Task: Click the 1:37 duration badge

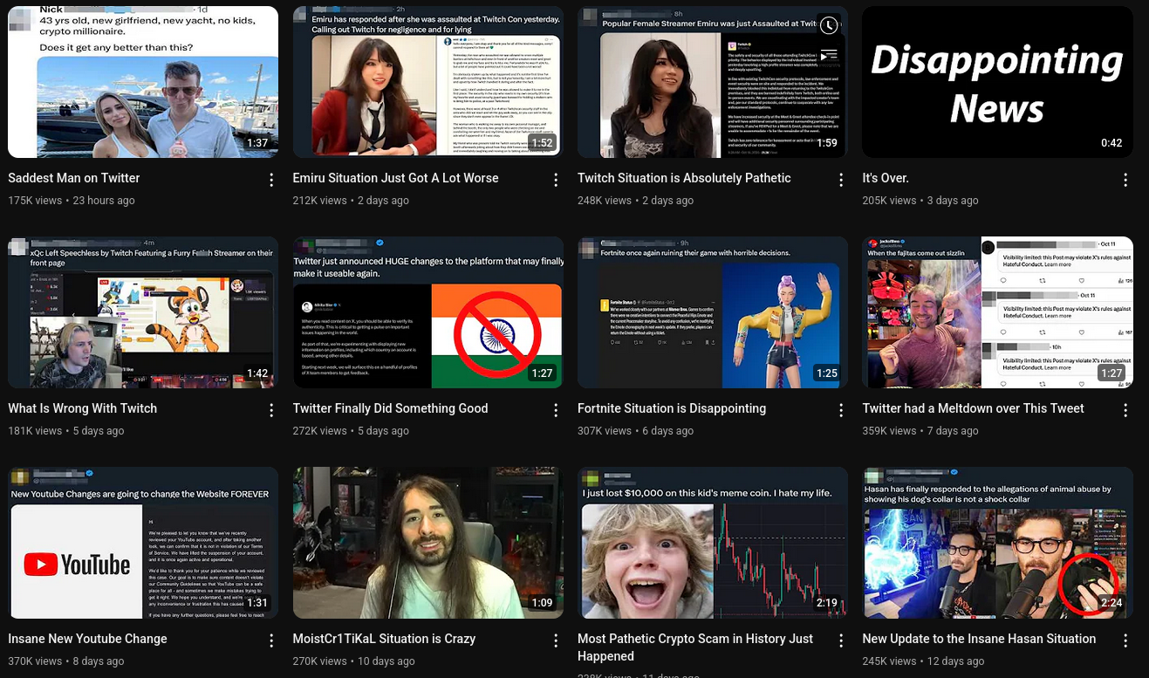Action: [x=257, y=143]
